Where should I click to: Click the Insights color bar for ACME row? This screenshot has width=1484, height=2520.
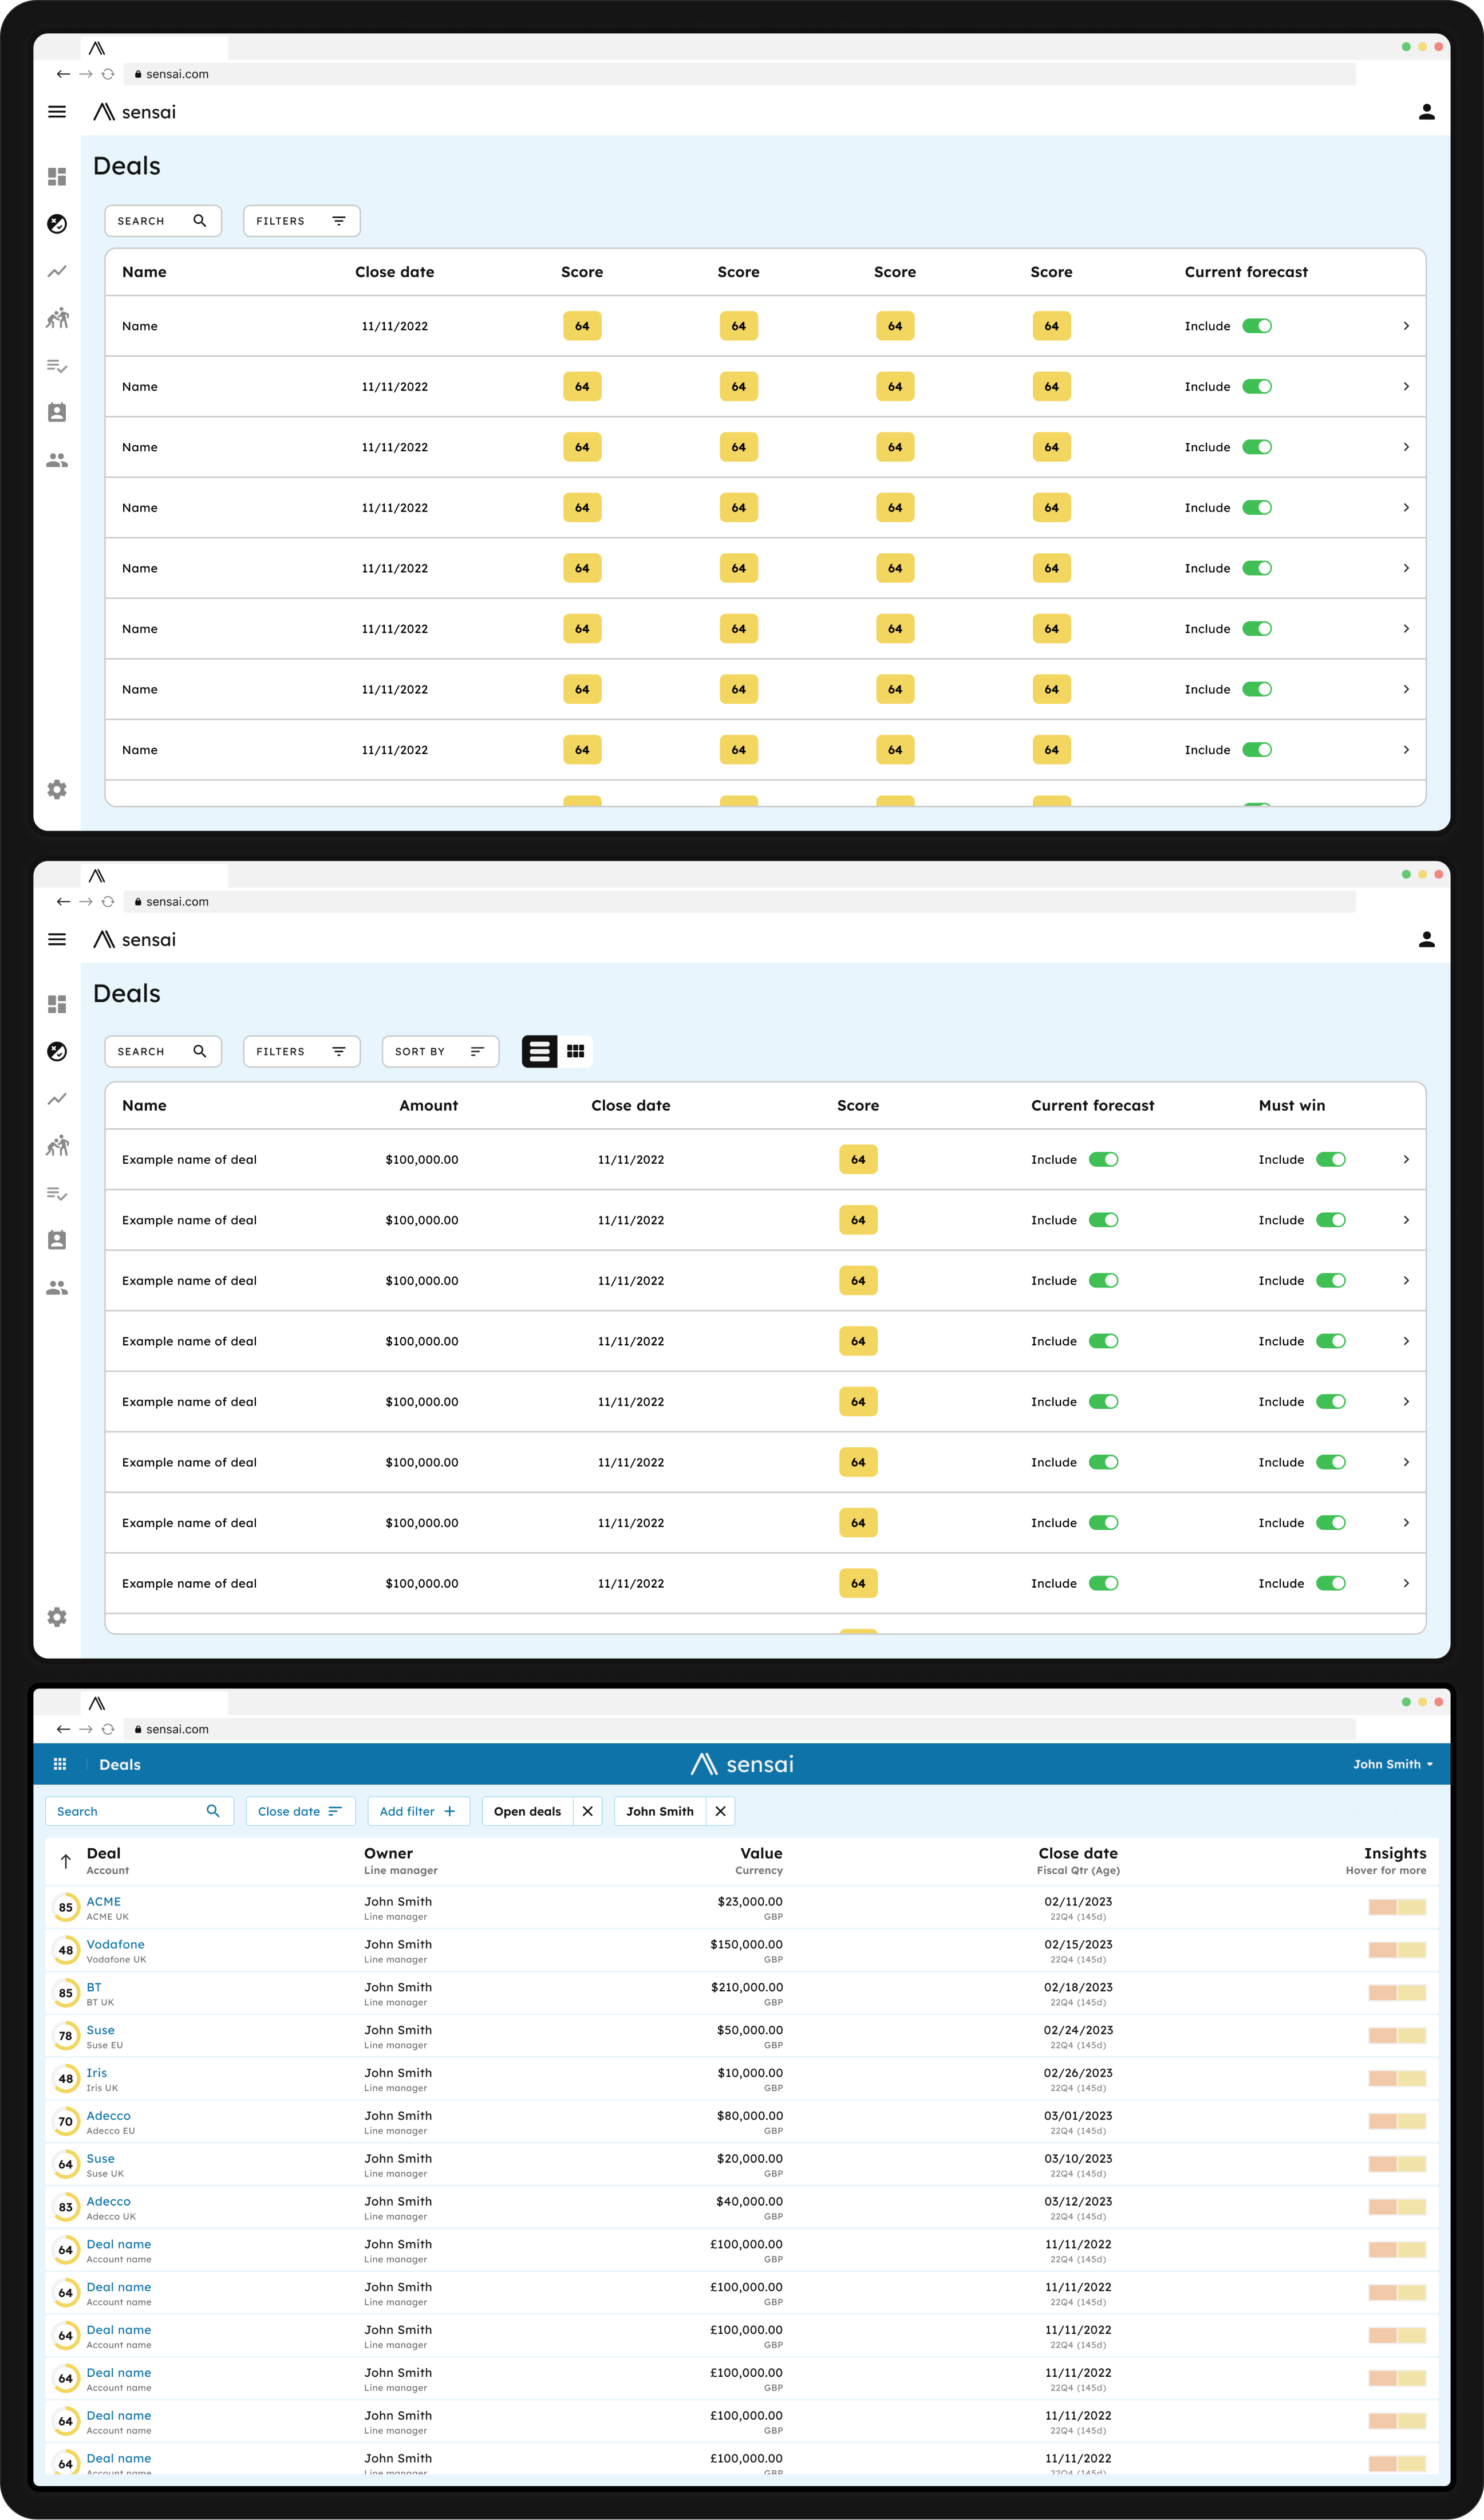click(x=1396, y=1907)
